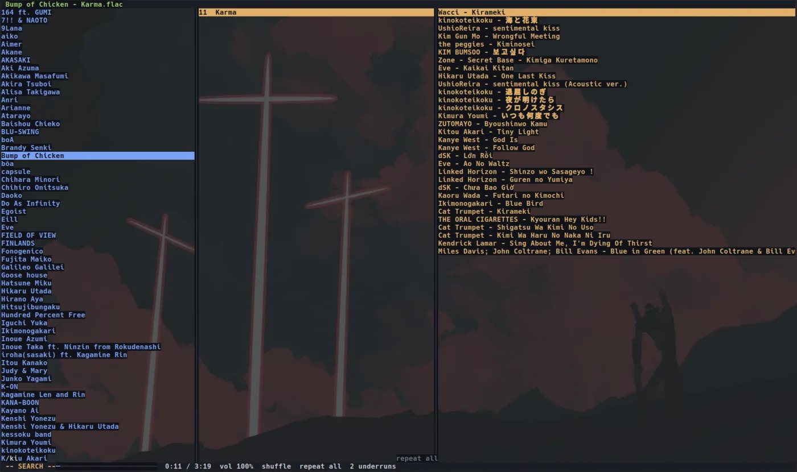Select track 11 Karma in middle pane
The height and width of the screenshot is (472, 797).
click(x=316, y=12)
